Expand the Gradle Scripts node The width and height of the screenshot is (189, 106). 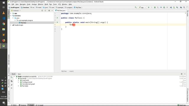coord(11,25)
